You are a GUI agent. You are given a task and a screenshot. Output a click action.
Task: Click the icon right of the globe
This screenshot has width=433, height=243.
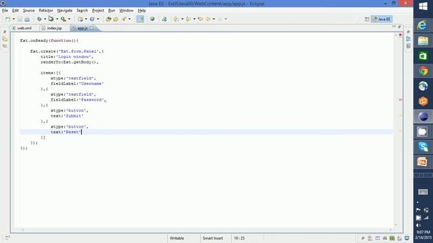click(164, 19)
